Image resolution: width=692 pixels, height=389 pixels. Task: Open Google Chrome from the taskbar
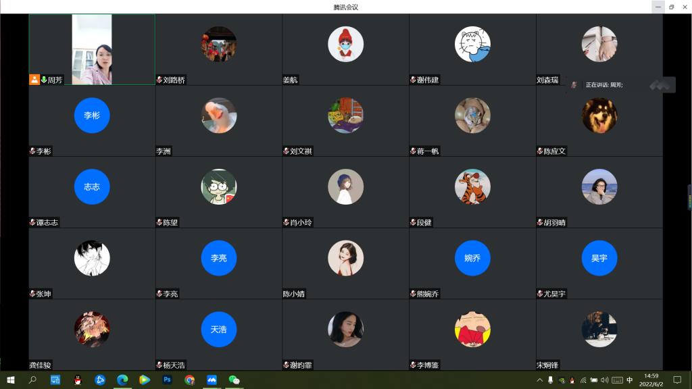[x=189, y=380]
